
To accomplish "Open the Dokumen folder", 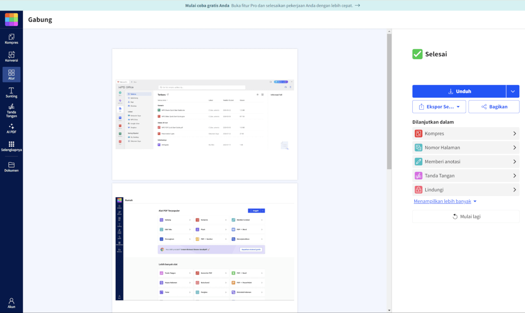I will tap(11, 167).
